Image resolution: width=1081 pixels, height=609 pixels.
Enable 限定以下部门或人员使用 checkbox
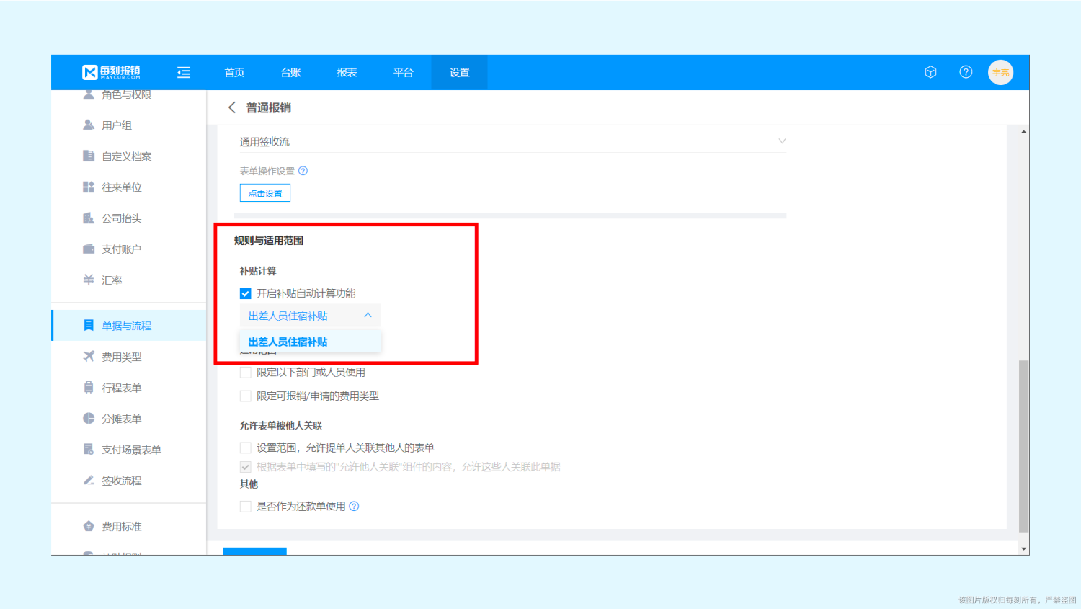246,373
